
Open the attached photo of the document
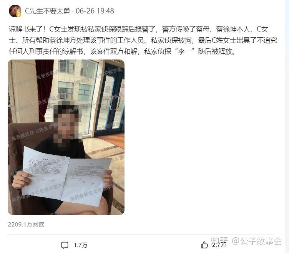[x=66, y=137]
